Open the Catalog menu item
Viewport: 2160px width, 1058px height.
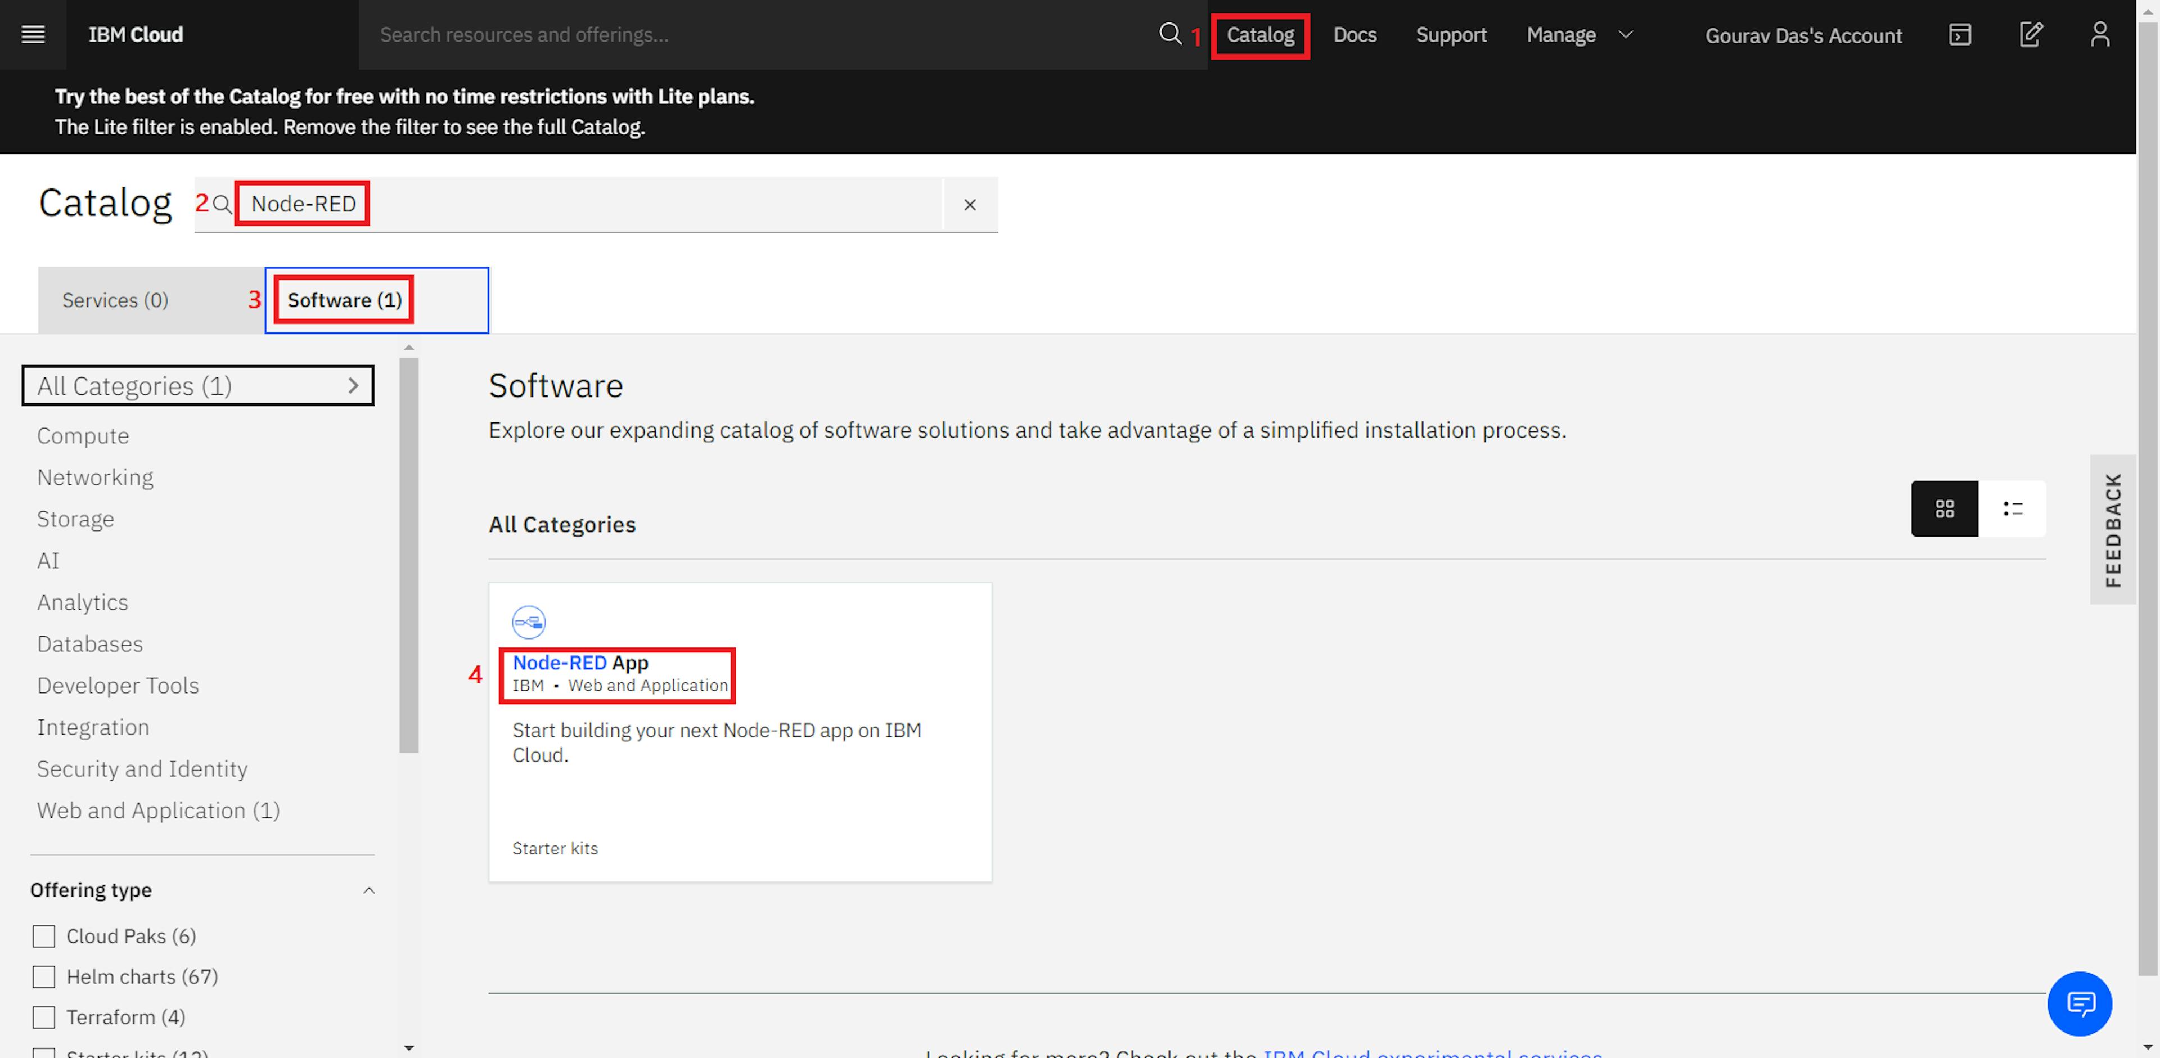click(x=1260, y=35)
